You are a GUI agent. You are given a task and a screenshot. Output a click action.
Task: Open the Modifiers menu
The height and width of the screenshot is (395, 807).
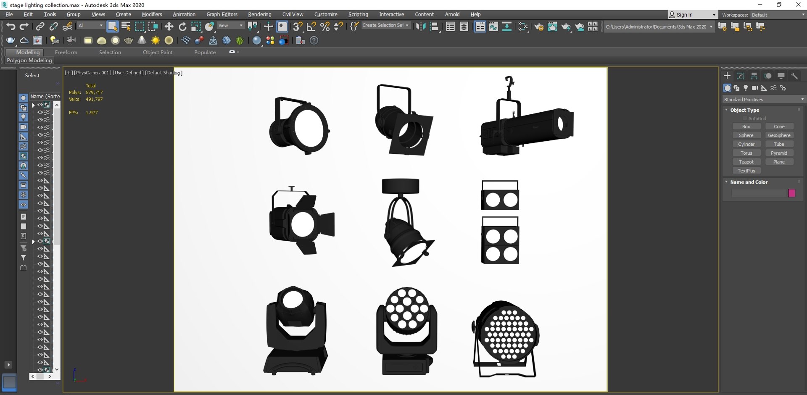coord(152,14)
